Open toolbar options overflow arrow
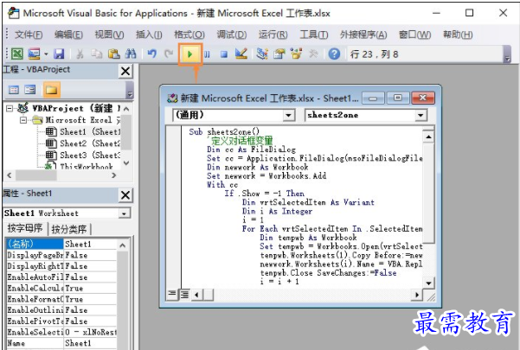The width and height of the screenshot is (520, 350). coord(507,58)
